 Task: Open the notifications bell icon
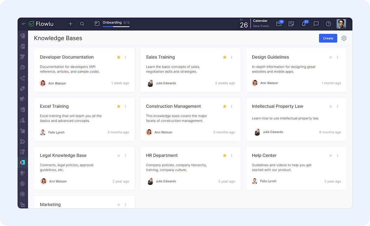(x=304, y=24)
